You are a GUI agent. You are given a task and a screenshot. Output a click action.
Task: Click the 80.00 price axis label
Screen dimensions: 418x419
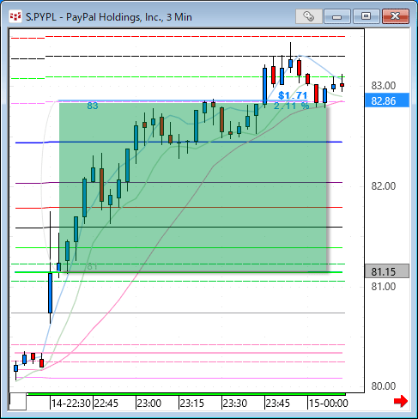pyautogui.click(x=384, y=386)
